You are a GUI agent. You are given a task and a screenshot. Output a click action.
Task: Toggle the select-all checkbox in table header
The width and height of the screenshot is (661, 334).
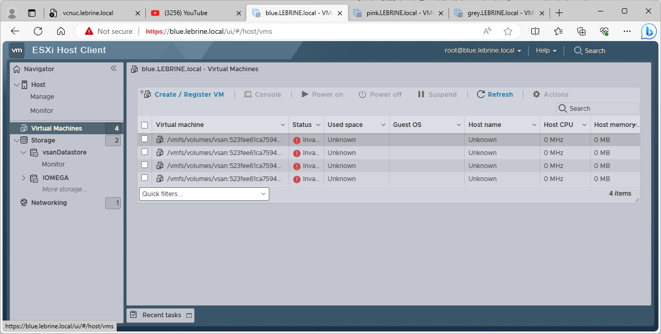coord(145,125)
